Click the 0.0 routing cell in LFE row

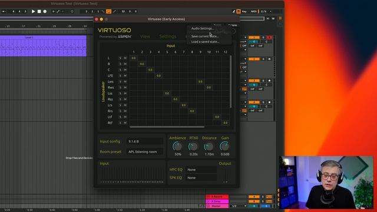pos(158,76)
